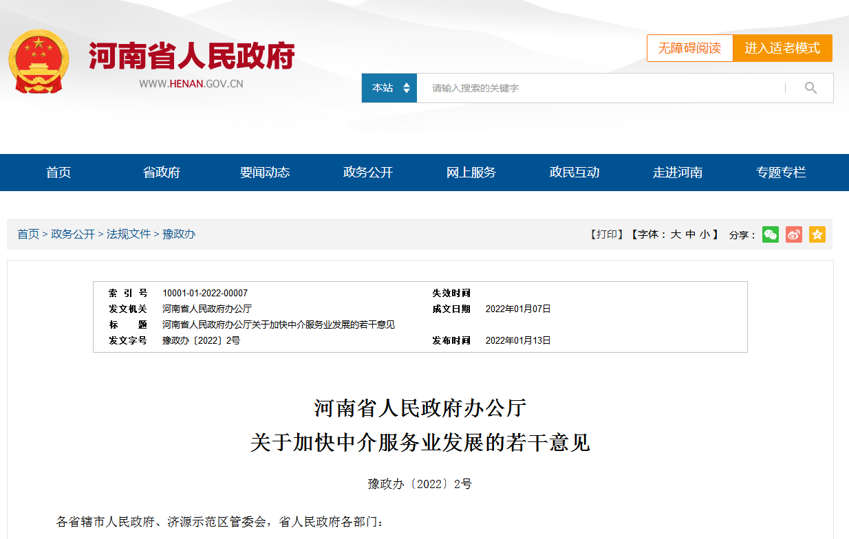Open the 网上服务 navigation item
Image resolution: width=849 pixels, height=539 pixels.
(471, 173)
